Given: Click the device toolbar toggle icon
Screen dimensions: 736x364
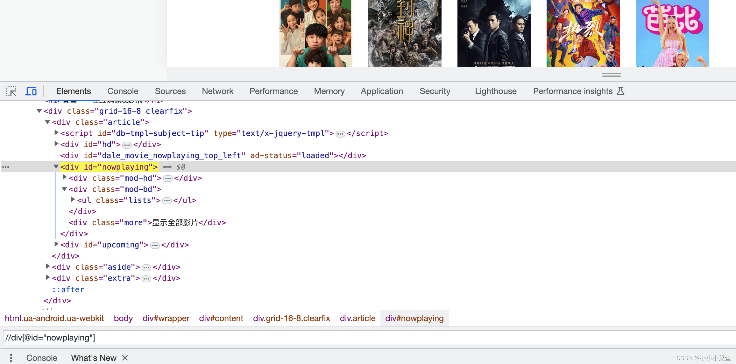Looking at the screenshot, I should point(31,91).
